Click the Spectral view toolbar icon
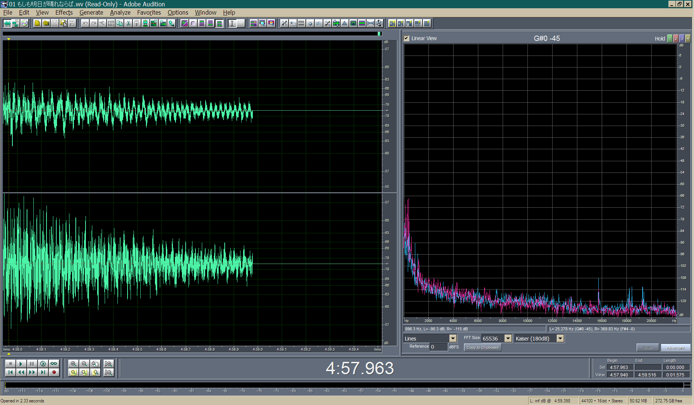This screenshot has height=405, width=694. pyautogui.click(x=185, y=23)
